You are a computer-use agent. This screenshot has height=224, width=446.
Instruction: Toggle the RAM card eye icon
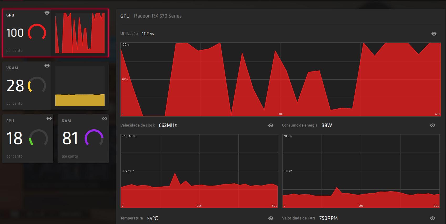pyautogui.click(x=105, y=119)
